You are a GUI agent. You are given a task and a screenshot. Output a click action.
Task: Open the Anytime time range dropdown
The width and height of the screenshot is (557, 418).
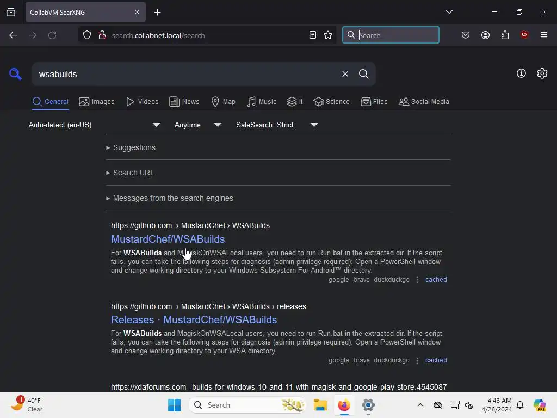(x=197, y=125)
